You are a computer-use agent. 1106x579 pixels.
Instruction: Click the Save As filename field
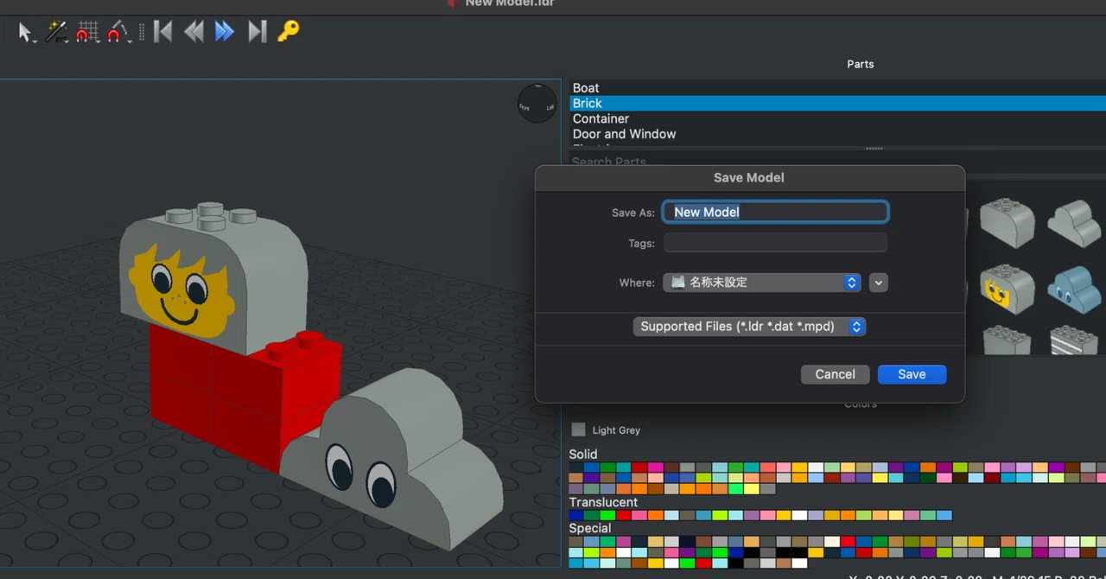(775, 212)
